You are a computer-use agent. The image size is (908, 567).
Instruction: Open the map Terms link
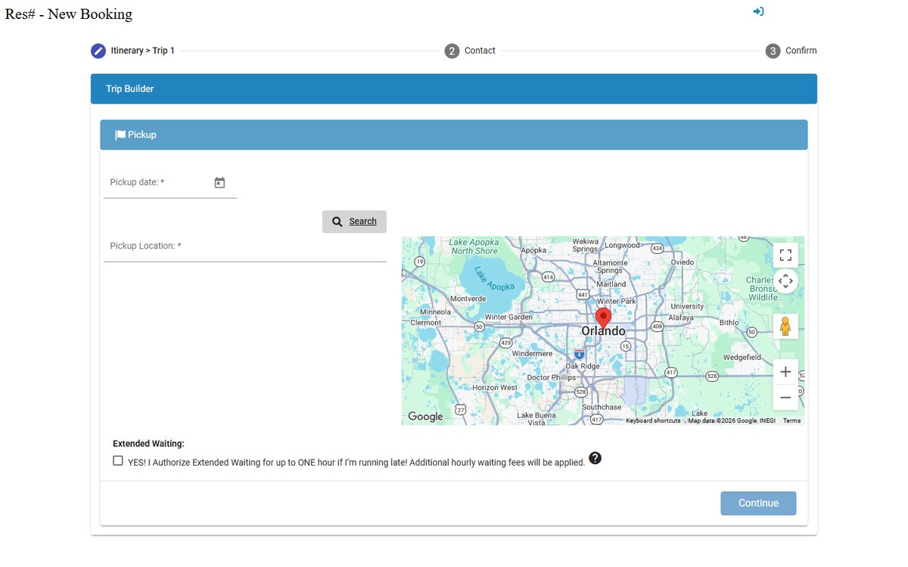pos(791,420)
